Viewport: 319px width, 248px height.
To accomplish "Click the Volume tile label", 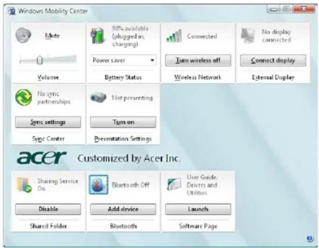I will tap(48, 77).
